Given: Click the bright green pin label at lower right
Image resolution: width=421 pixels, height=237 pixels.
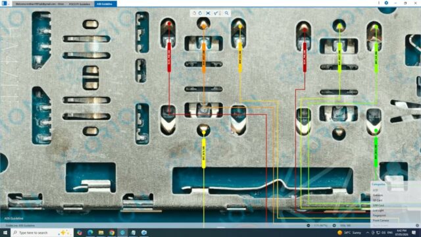Looking at the screenshot, I should [x=376, y=152].
